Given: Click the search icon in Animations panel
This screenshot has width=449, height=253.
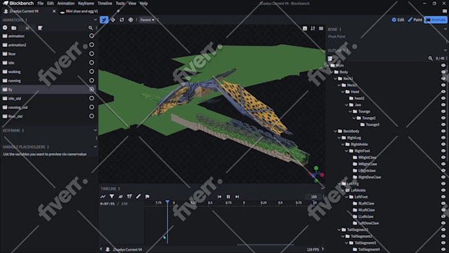Looking at the screenshot, I should [x=90, y=28].
